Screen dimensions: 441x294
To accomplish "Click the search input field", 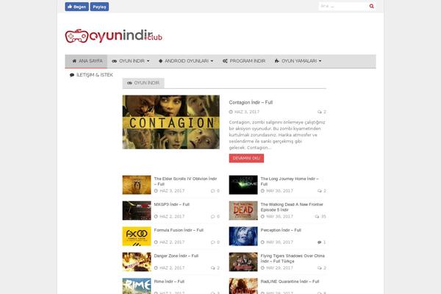I will point(343,6).
